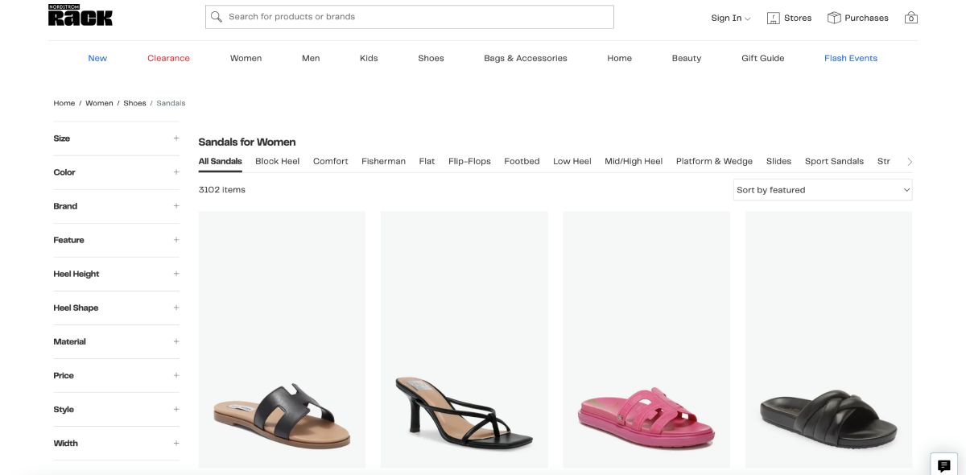This screenshot has height=475, width=966.
Task: Open the shopping bag icon
Action: click(x=911, y=18)
